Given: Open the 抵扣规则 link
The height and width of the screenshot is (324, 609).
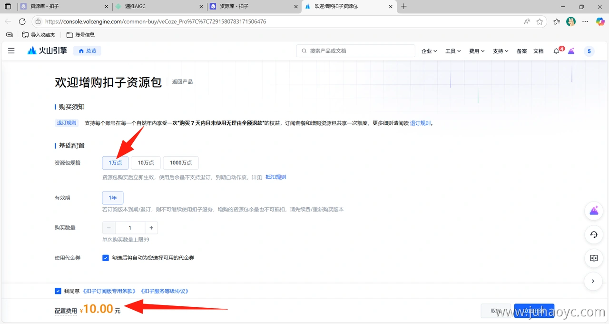Looking at the screenshot, I should 276,177.
